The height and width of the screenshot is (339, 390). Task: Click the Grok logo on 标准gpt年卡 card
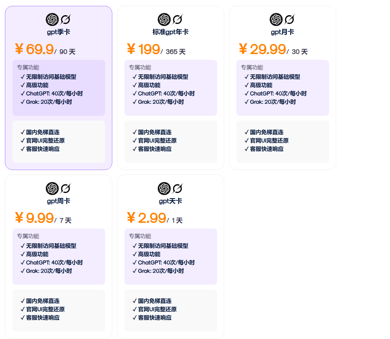(178, 20)
